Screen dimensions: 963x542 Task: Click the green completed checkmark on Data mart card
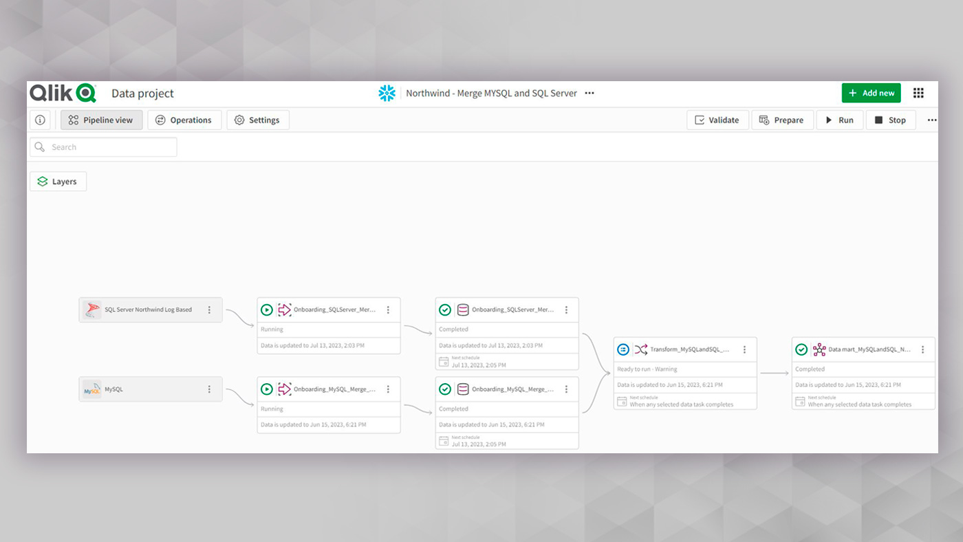click(801, 349)
